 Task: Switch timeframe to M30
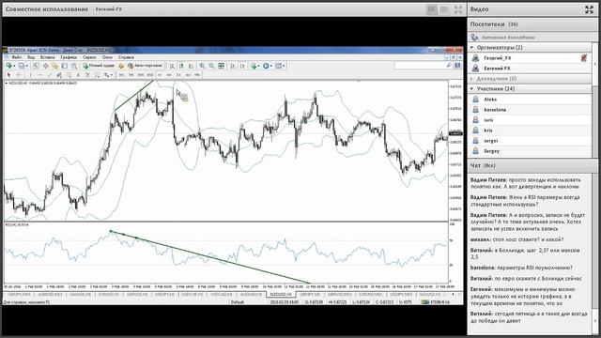coord(150,75)
